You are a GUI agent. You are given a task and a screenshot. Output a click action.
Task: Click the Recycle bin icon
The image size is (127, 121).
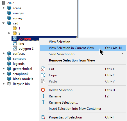tap(9, 84)
